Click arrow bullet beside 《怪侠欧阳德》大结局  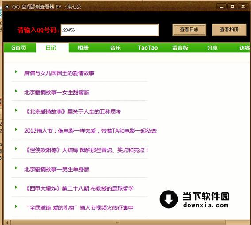pos(16,149)
